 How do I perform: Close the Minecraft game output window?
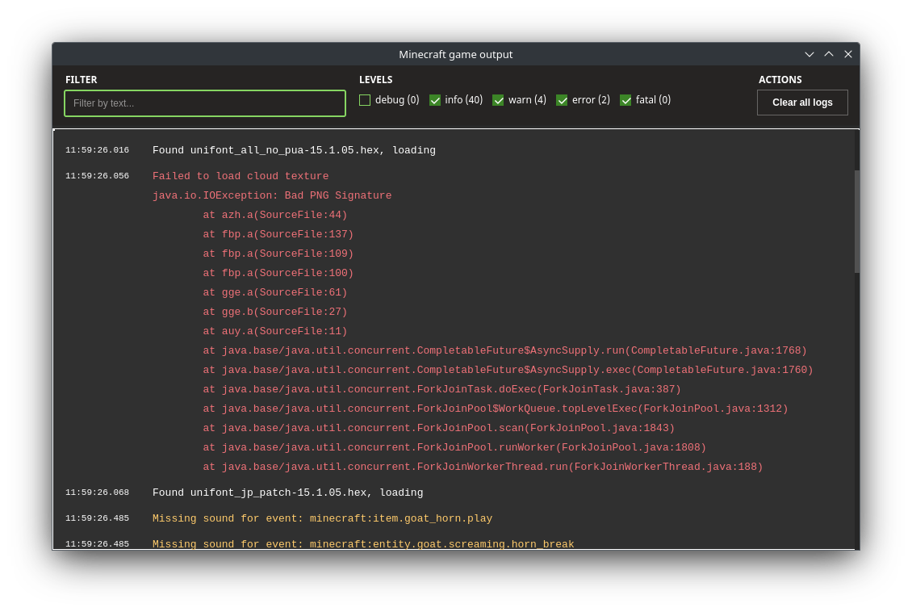click(848, 54)
